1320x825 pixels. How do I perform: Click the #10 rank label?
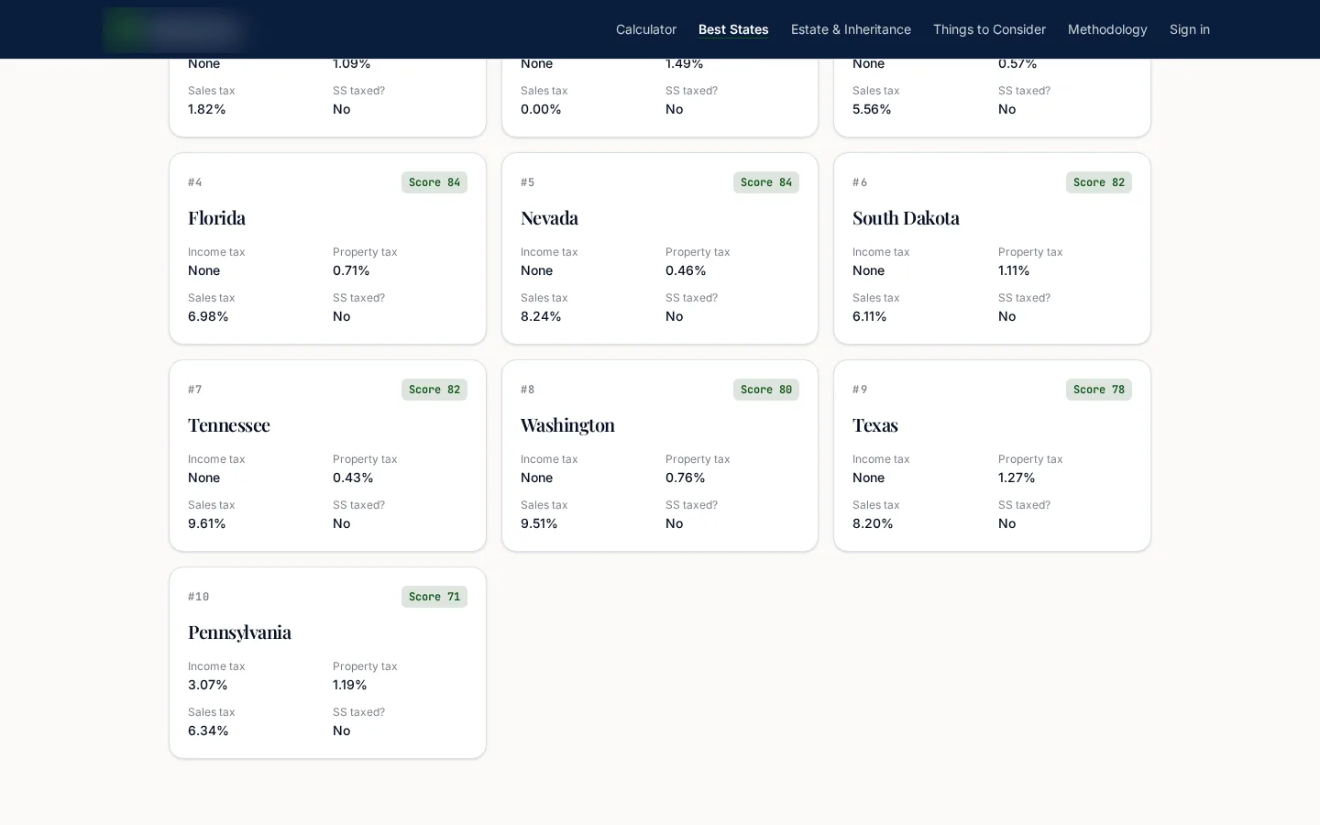click(199, 597)
